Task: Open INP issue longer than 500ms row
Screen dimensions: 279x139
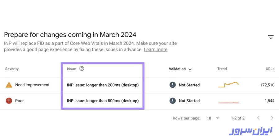Action: (x=103, y=101)
